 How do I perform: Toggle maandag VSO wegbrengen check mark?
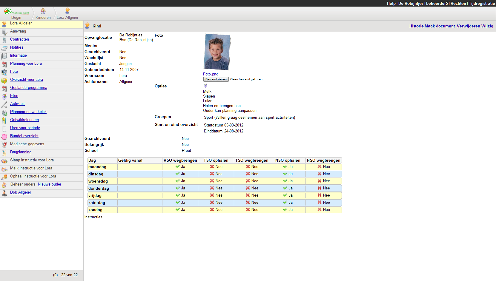178,167
